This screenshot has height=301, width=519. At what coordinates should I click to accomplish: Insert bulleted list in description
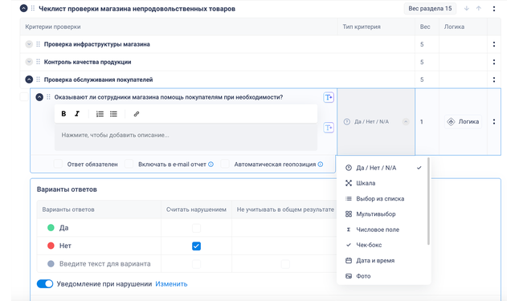tap(113, 114)
